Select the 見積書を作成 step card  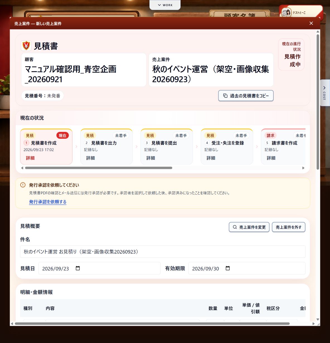pyautogui.click(x=46, y=146)
